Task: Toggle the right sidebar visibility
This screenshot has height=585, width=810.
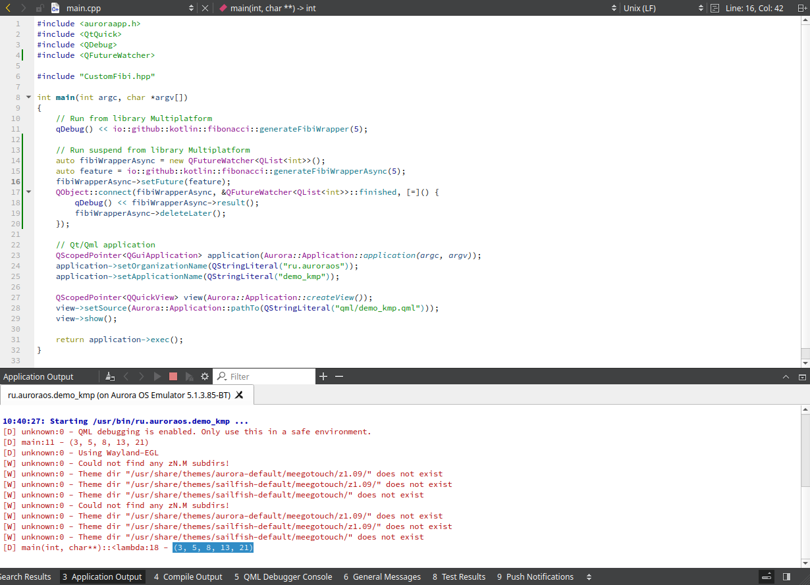Action: coord(786,577)
